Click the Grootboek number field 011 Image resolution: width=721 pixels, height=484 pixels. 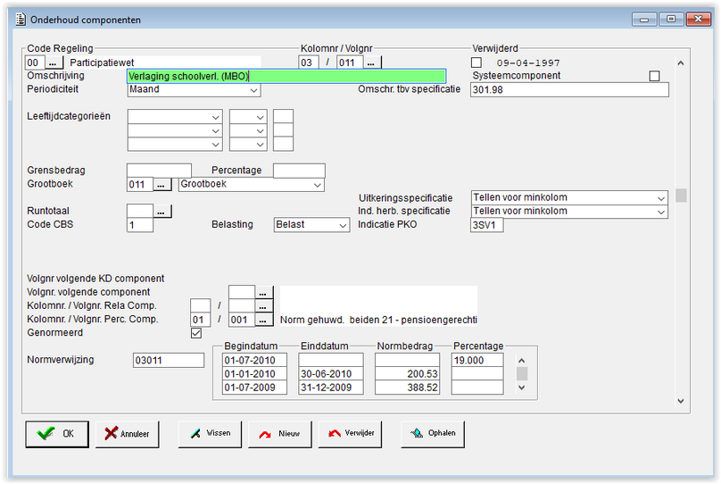pos(140,185)
